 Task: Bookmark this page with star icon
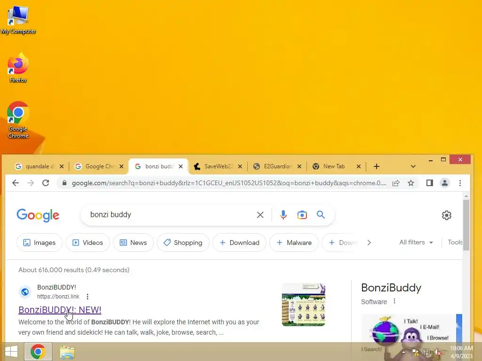click(410, 183)
